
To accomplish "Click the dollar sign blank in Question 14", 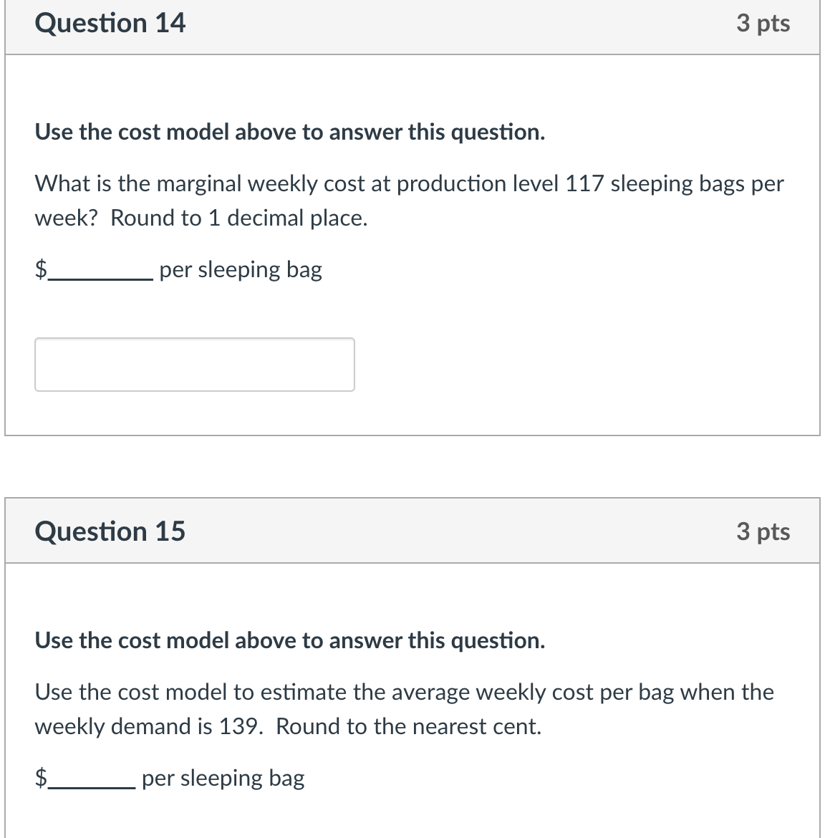I will coord(93,271).
